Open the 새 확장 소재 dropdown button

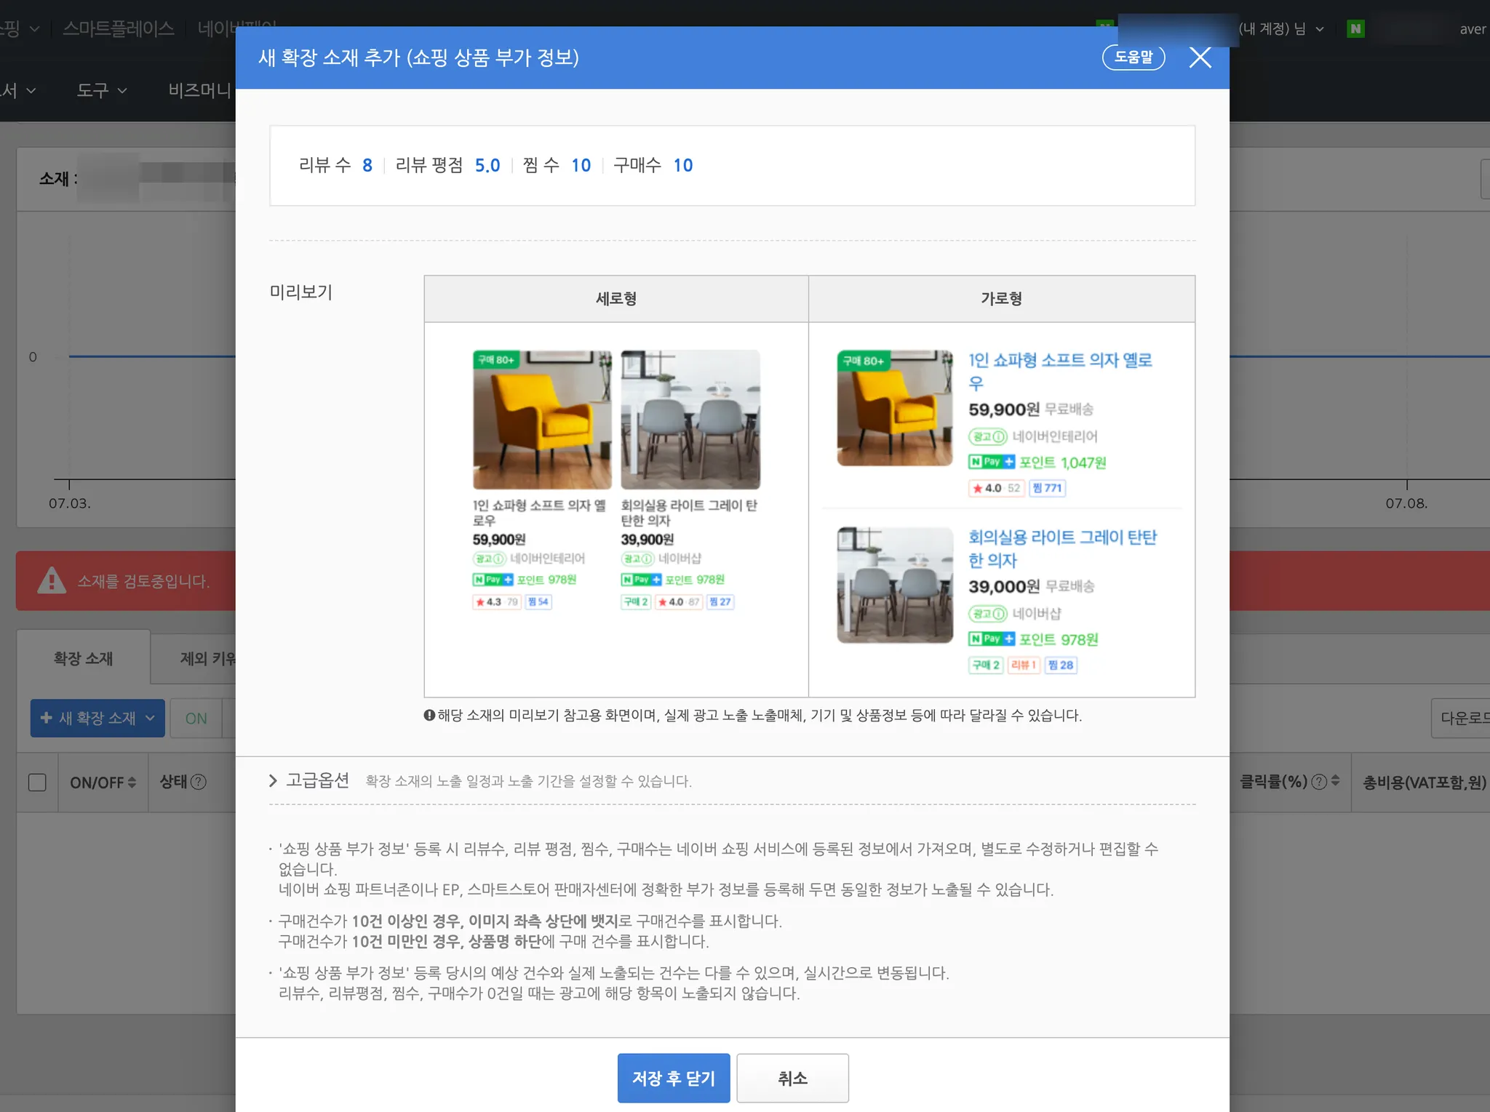[x=97, y=719]
